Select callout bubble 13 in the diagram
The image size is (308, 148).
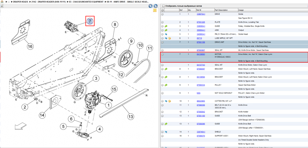[x=130, y=117]
